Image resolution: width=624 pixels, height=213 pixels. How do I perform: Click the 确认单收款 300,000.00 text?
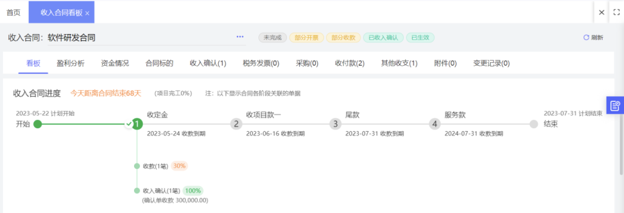pos(175,200)
